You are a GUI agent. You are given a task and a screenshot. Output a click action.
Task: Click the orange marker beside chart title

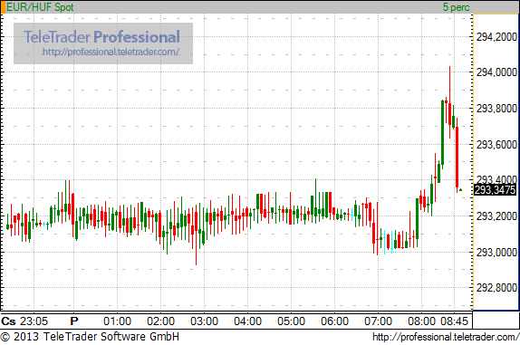click(3, 7)
